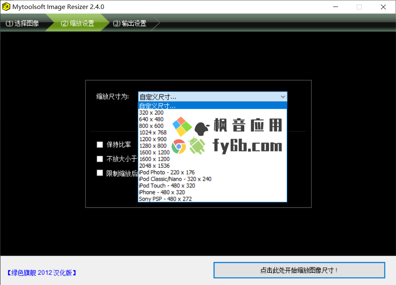Screen dimensions: 396x285
Task: Go to the (3) 输出设置 step tab
Action: (x=129, y=23)
